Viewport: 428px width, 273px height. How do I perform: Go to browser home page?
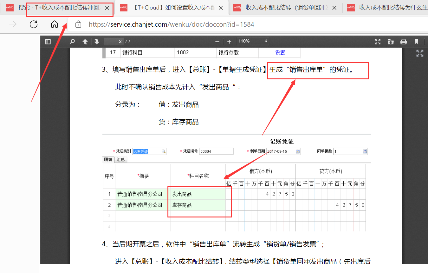55,24
